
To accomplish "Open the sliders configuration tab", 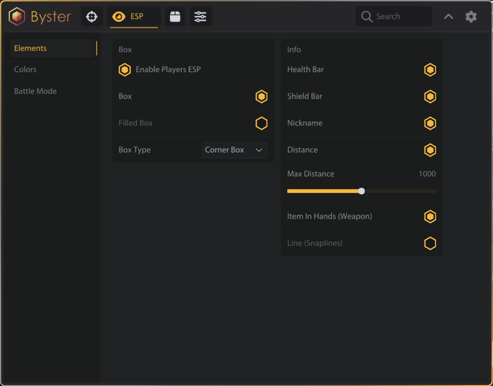I will 201,17.
